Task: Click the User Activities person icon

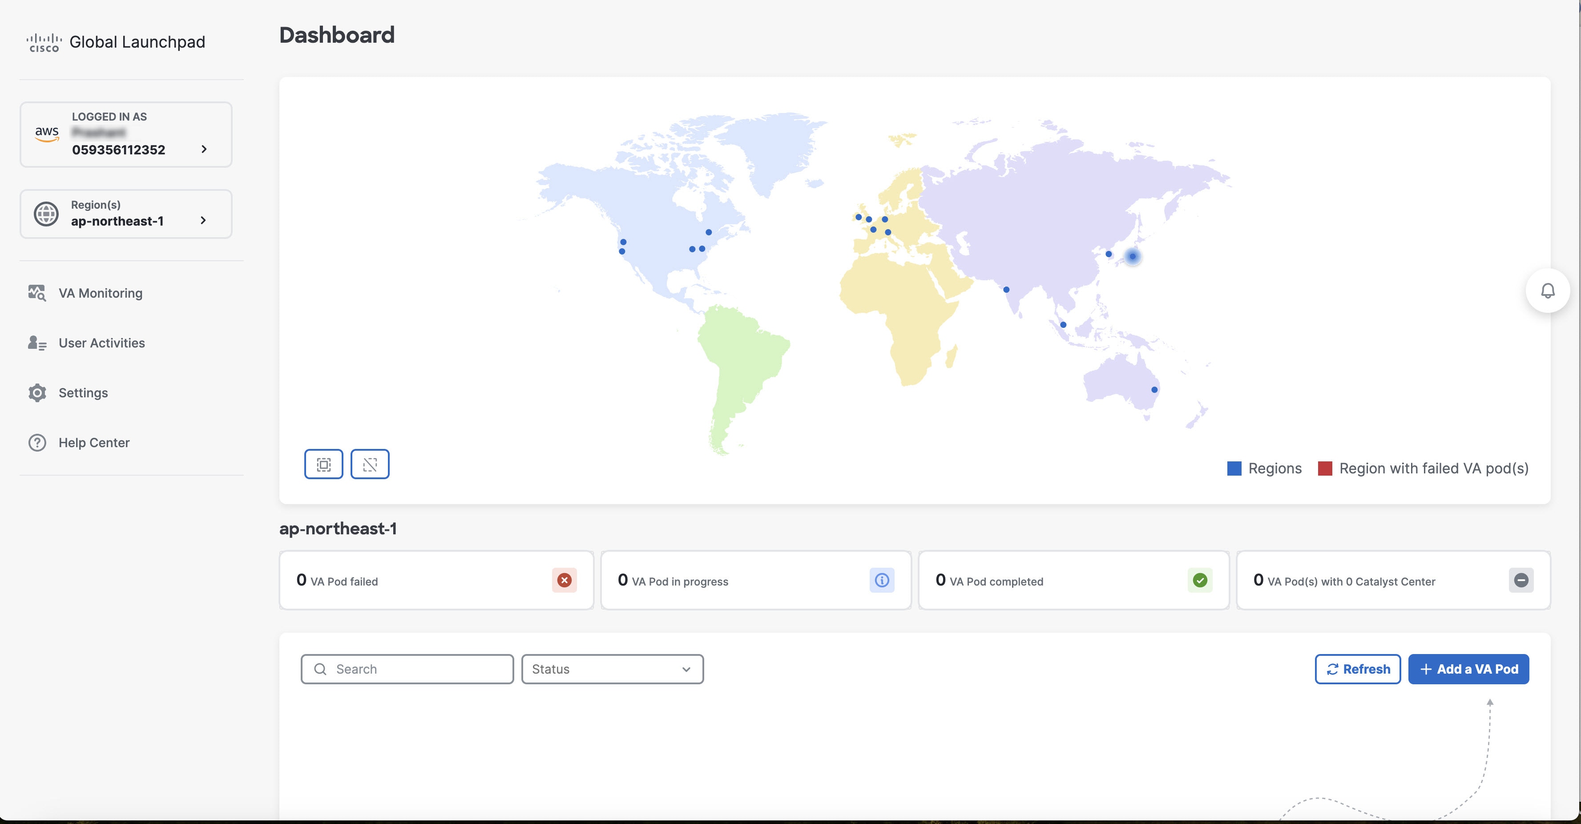Action: [37, 343]
